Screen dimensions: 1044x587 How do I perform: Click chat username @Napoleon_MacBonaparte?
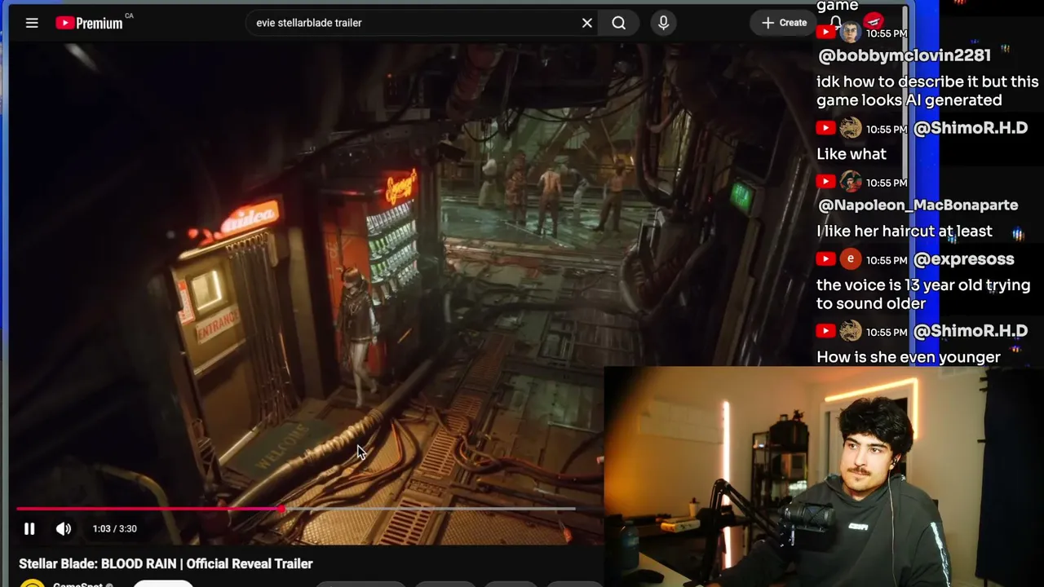[918, 205]
